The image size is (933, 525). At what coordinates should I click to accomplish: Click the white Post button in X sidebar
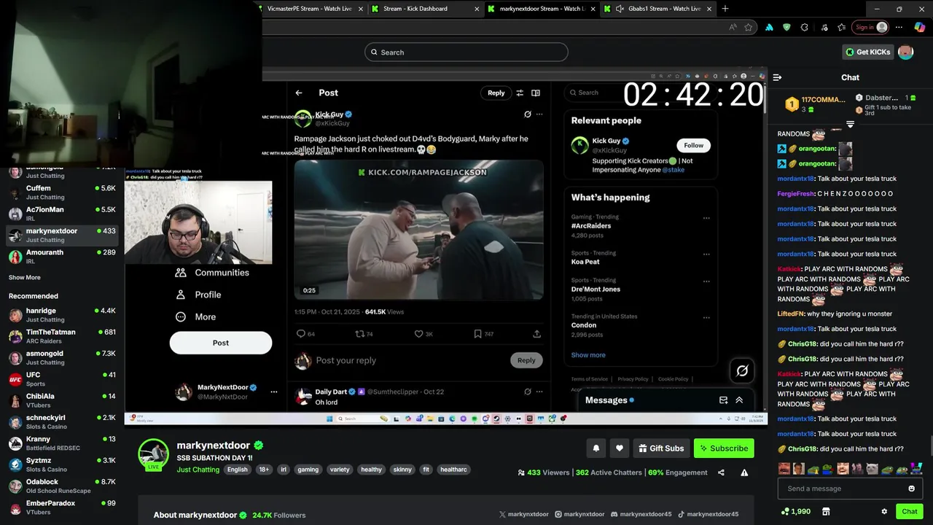pos(221,343)
